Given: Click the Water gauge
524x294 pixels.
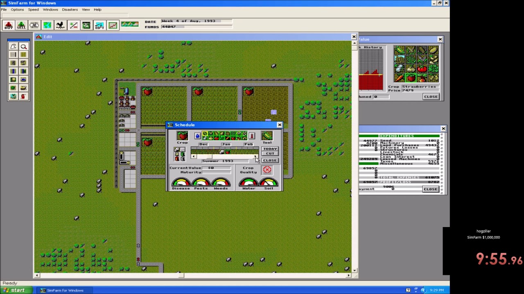Looking at the screenshot, I should [x=249, y=182].
